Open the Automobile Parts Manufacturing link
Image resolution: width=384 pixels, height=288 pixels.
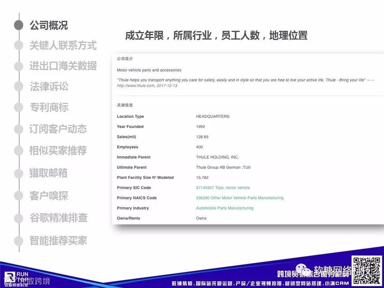pos(224,208)
